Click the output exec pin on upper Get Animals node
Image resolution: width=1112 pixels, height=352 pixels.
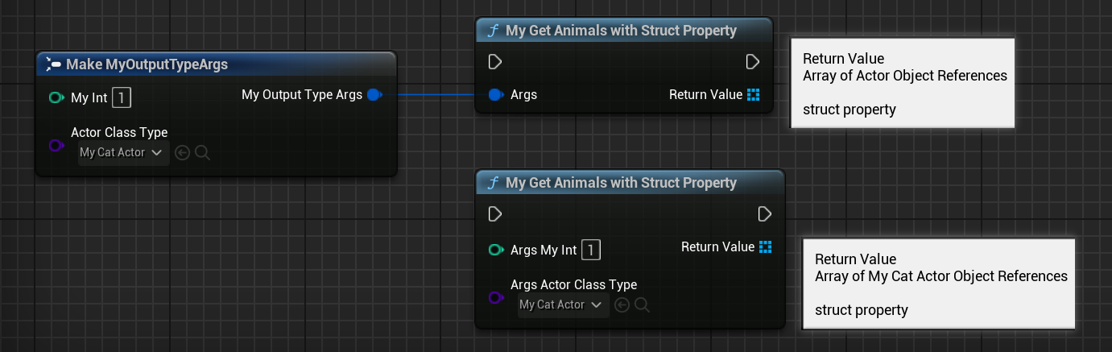pyautogui.click(x=753, y=62)
